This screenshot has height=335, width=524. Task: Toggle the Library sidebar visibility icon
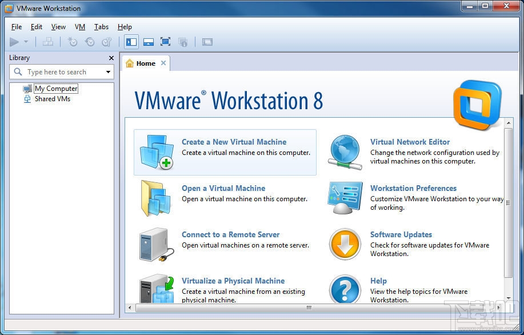click(132, 42)
